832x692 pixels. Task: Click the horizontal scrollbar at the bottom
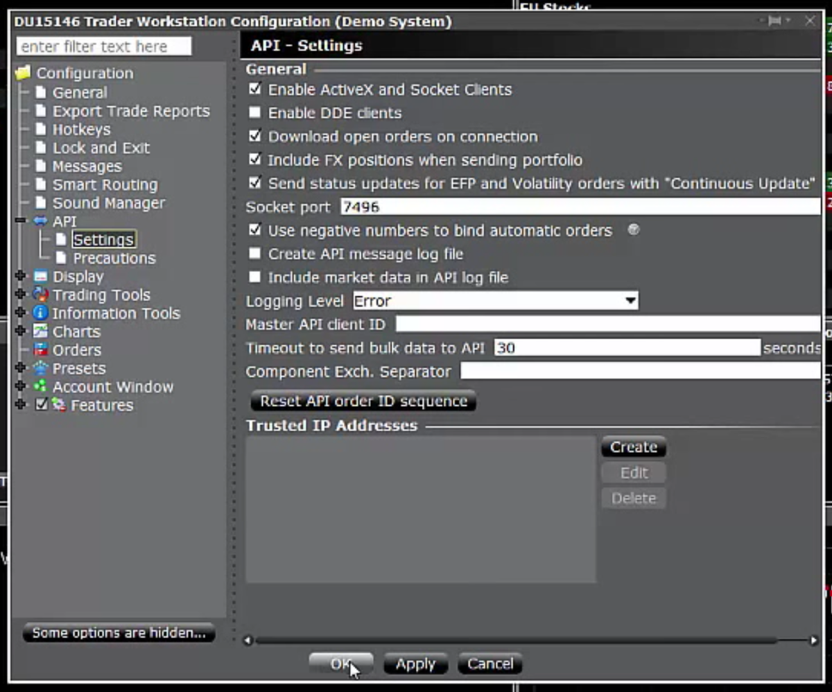pyautogui.click(x=530, y=641)
